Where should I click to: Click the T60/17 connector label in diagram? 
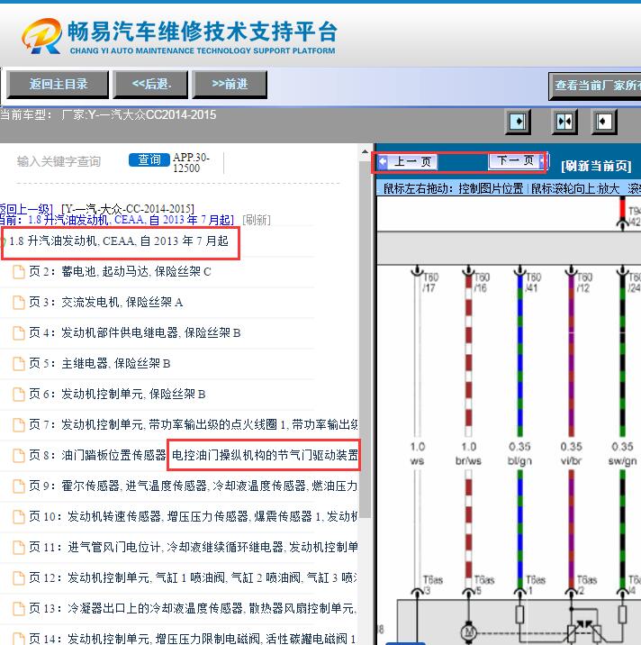point(431,282)
